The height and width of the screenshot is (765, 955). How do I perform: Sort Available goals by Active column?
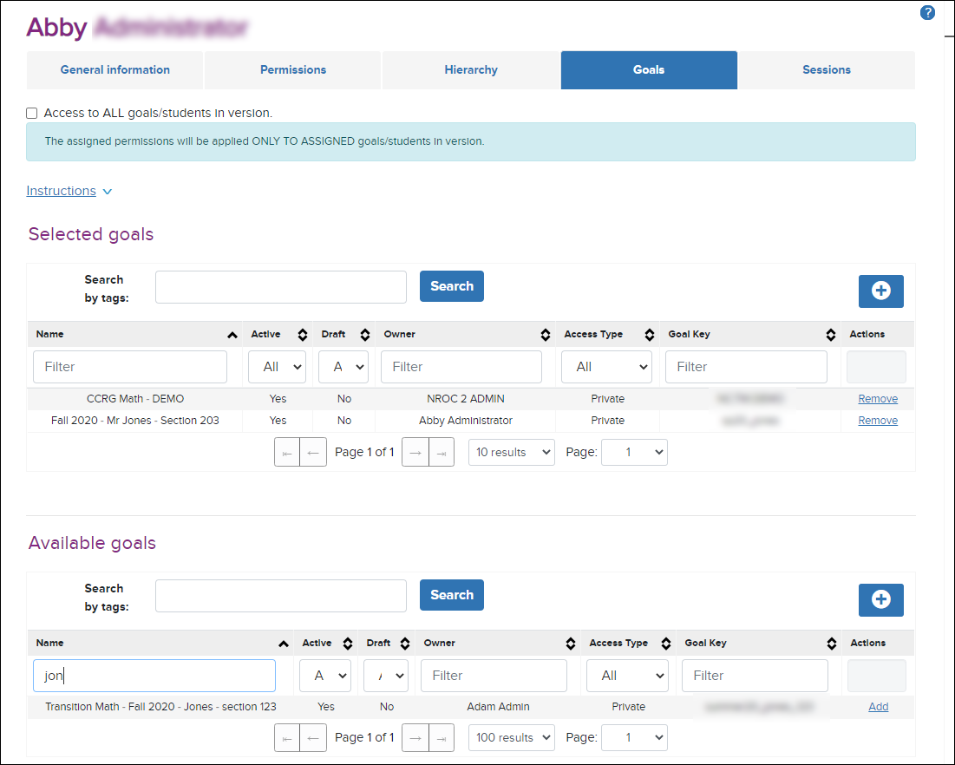(x=348, y=644)
